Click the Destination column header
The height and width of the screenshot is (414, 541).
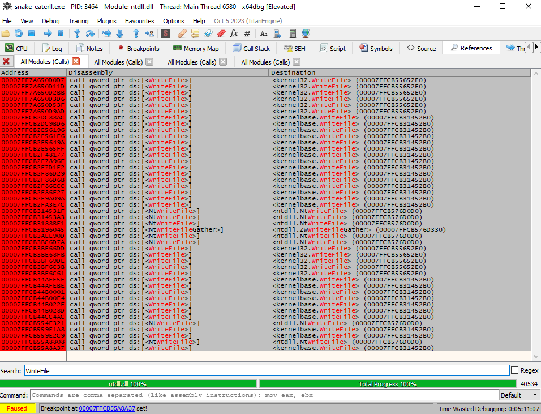coord(400,72)
